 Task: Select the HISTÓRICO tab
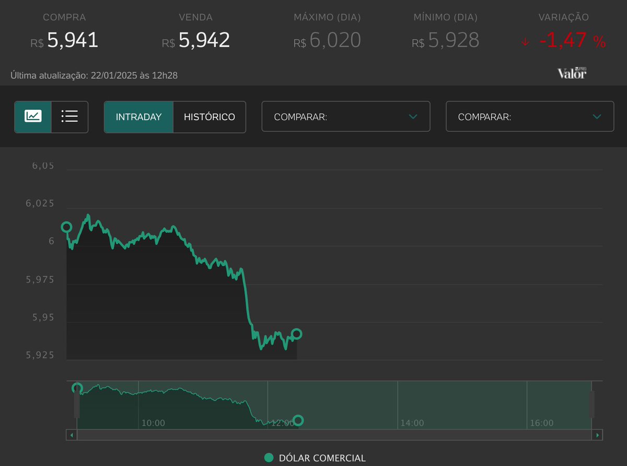coord(209,117)
